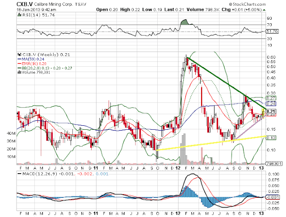This screenshot has height=217, width=286.
Task: Click the candlestick icon before CXB.V (Weekly)
Action: 19,55
